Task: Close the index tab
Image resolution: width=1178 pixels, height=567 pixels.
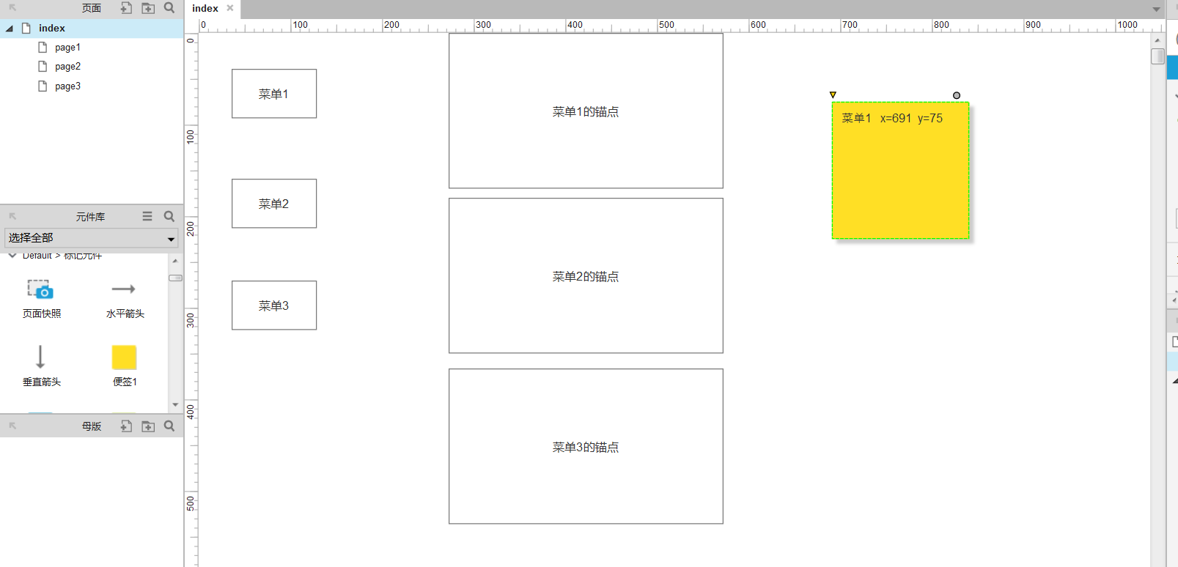Action: tap(230, 8)
